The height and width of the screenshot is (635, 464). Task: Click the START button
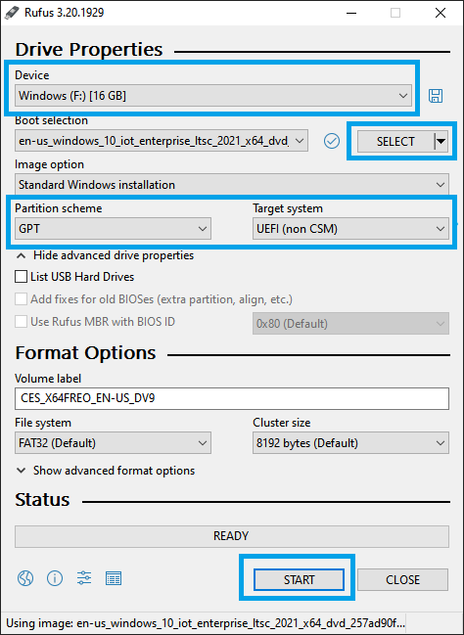coord(299,579)
